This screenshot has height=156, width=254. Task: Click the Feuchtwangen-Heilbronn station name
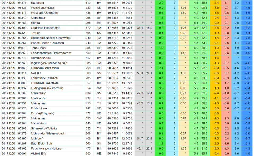pos(48,148)
